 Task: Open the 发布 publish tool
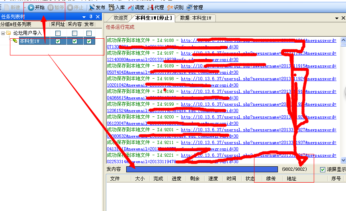tap(97, 8)
